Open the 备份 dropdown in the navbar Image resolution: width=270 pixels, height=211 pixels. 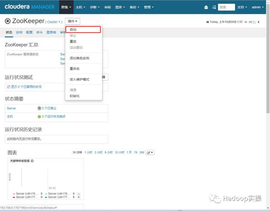coord(134,7)
